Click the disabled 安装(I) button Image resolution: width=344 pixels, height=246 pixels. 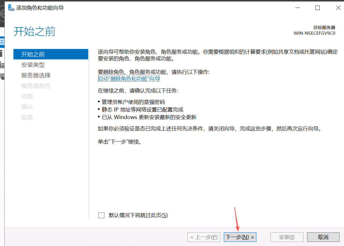(x=287, y=237)
